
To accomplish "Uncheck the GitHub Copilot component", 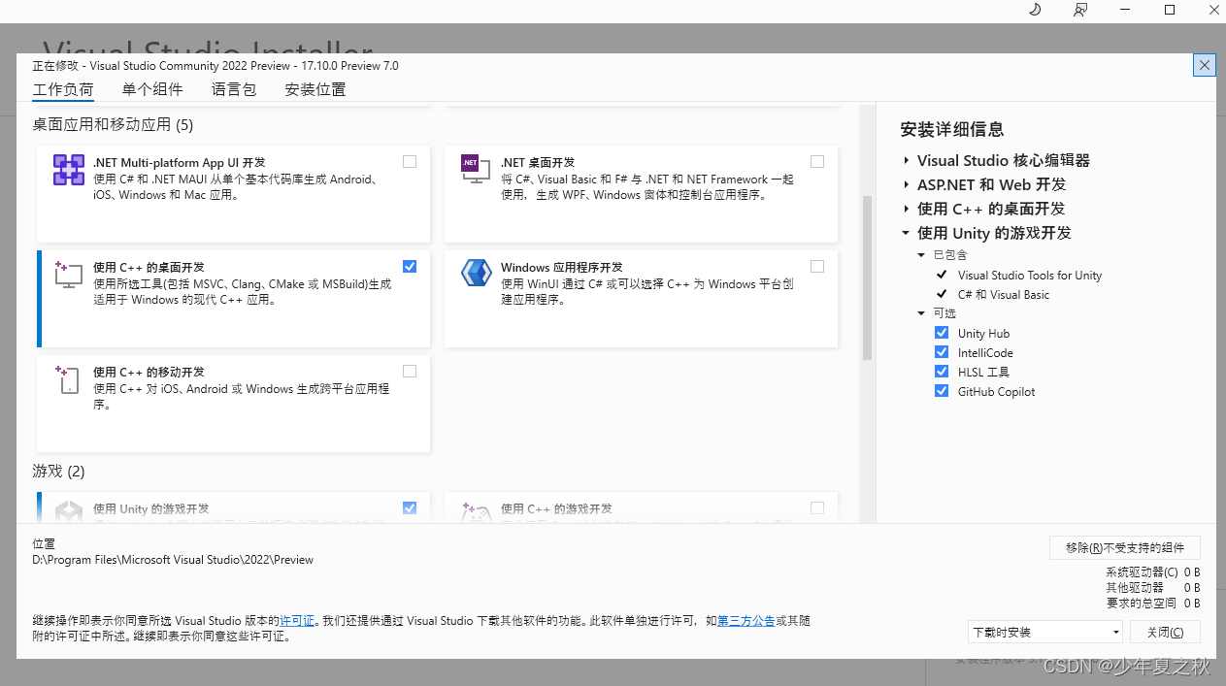I will point(941,391).
